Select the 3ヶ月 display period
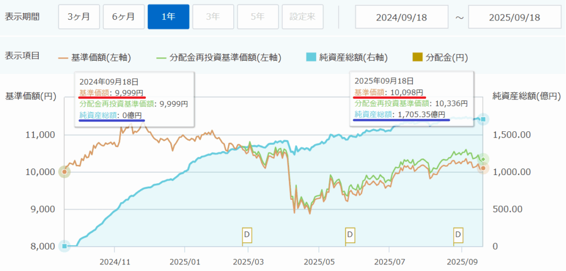The width and height of the screenshot is (566, 271). pos(79,17)
